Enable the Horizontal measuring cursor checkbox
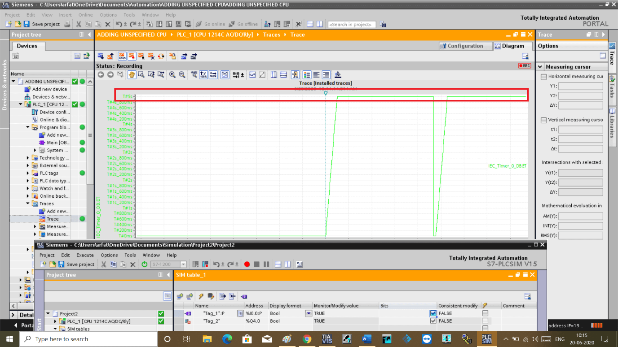This screenshot has height=347, width=618. coord(544,77)
